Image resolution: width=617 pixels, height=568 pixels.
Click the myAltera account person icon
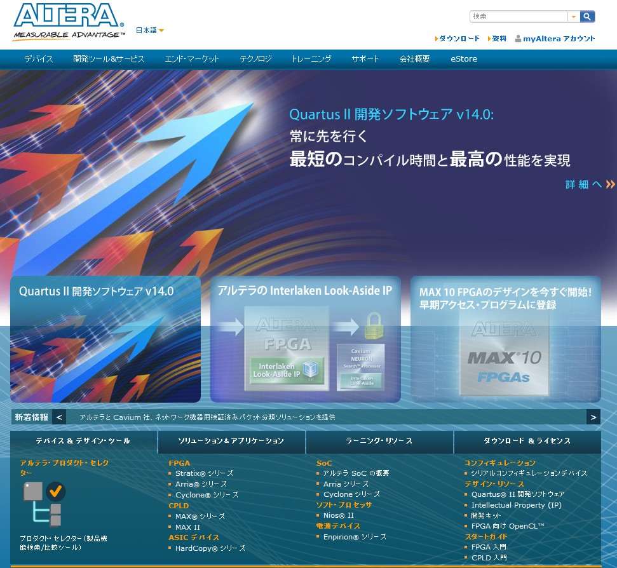[519, 39]
